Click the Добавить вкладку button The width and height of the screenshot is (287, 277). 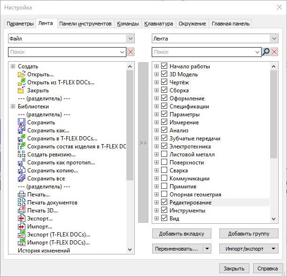tap(182, 234)
